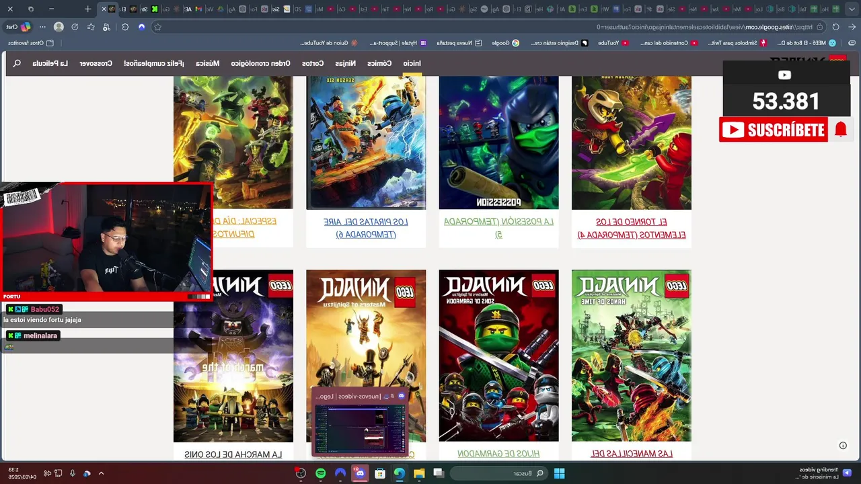Open the Hijos de Garmadon link

(498, 454)
